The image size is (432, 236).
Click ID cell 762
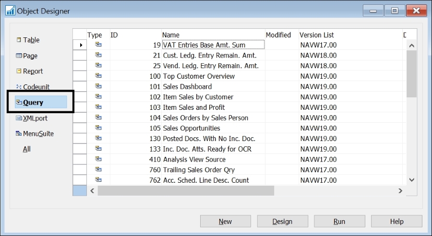(135, 180)
